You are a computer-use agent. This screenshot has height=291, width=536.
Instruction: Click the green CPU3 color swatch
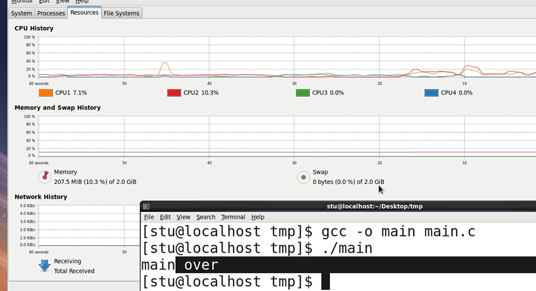pyautogui.click(x=303, y=93)
